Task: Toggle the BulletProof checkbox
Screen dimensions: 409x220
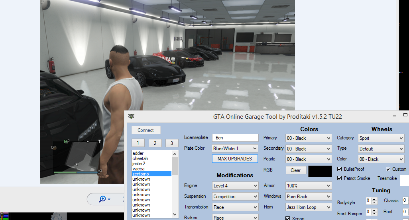Action: pyautogui.click(x=339, y=169)
